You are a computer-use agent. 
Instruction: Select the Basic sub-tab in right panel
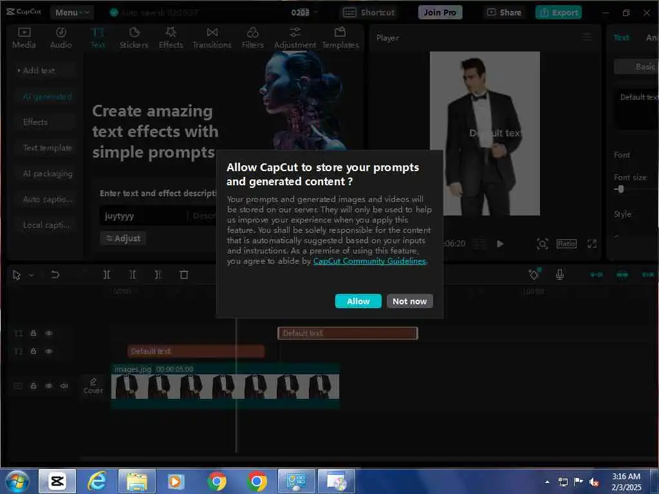[x=636, y=67]
